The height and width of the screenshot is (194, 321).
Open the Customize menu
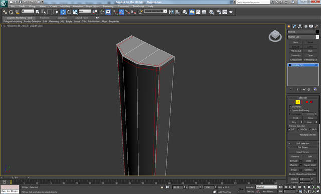tap(123, 6)
